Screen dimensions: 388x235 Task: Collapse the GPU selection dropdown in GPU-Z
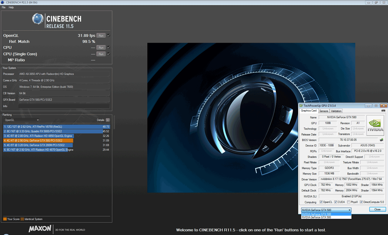tap(350, 210)
